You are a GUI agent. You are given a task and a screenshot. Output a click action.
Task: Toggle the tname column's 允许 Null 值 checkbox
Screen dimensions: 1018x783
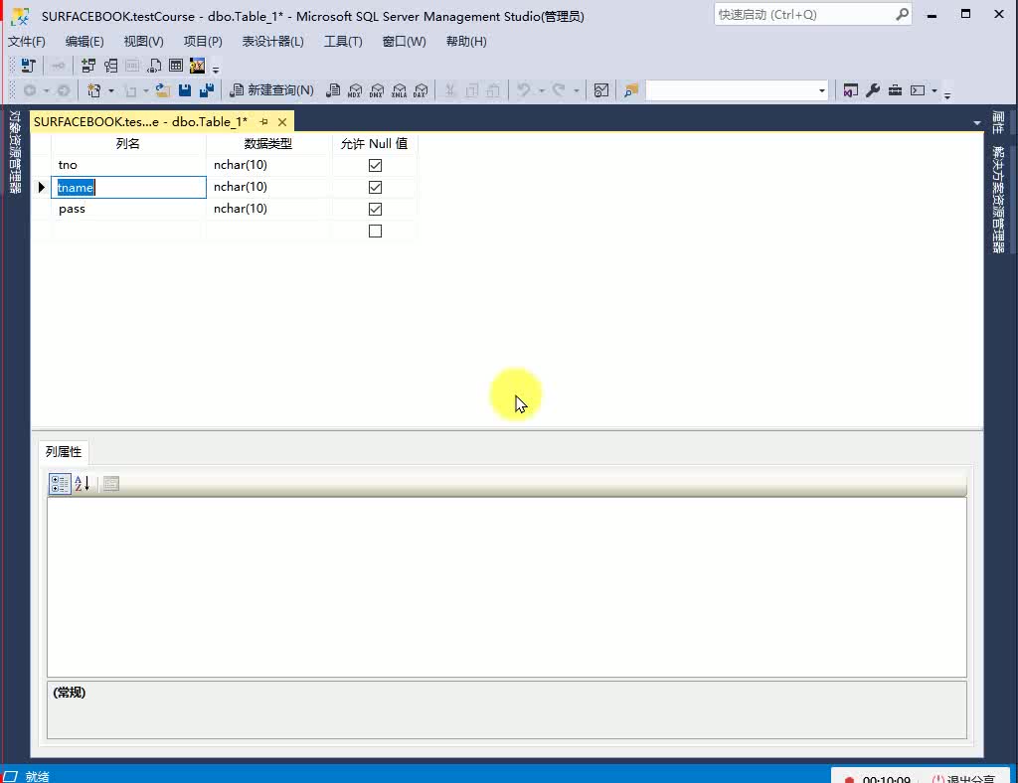[375, 187]
